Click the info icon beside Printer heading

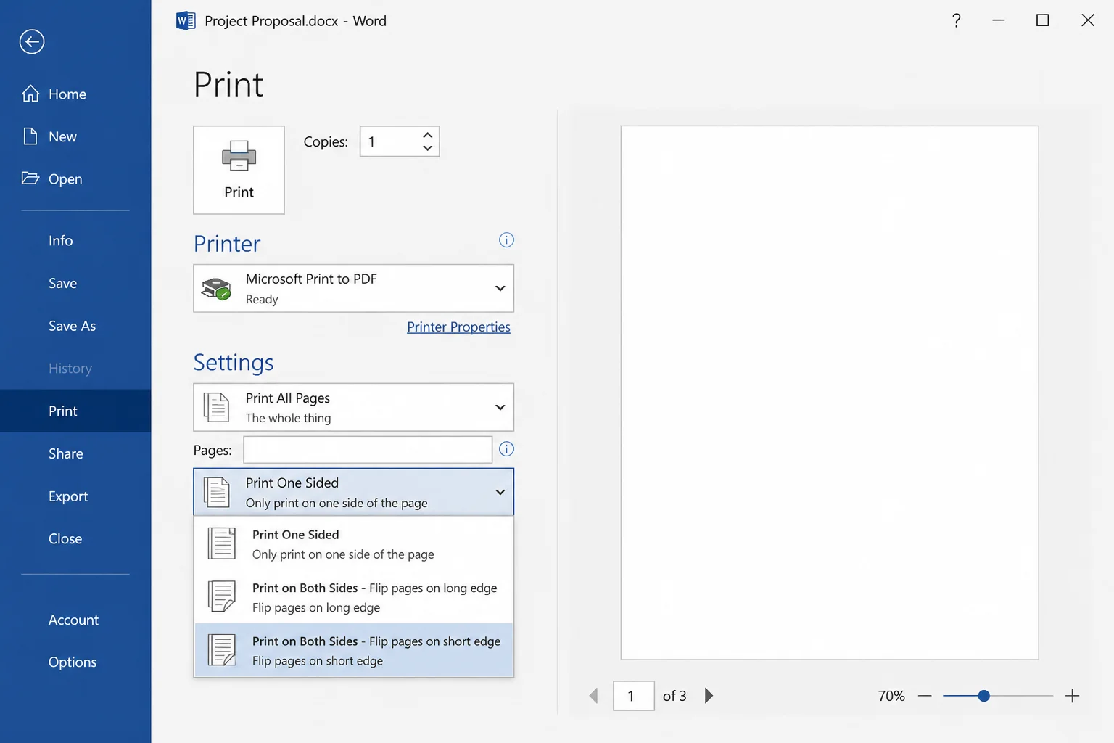[506, 240]
